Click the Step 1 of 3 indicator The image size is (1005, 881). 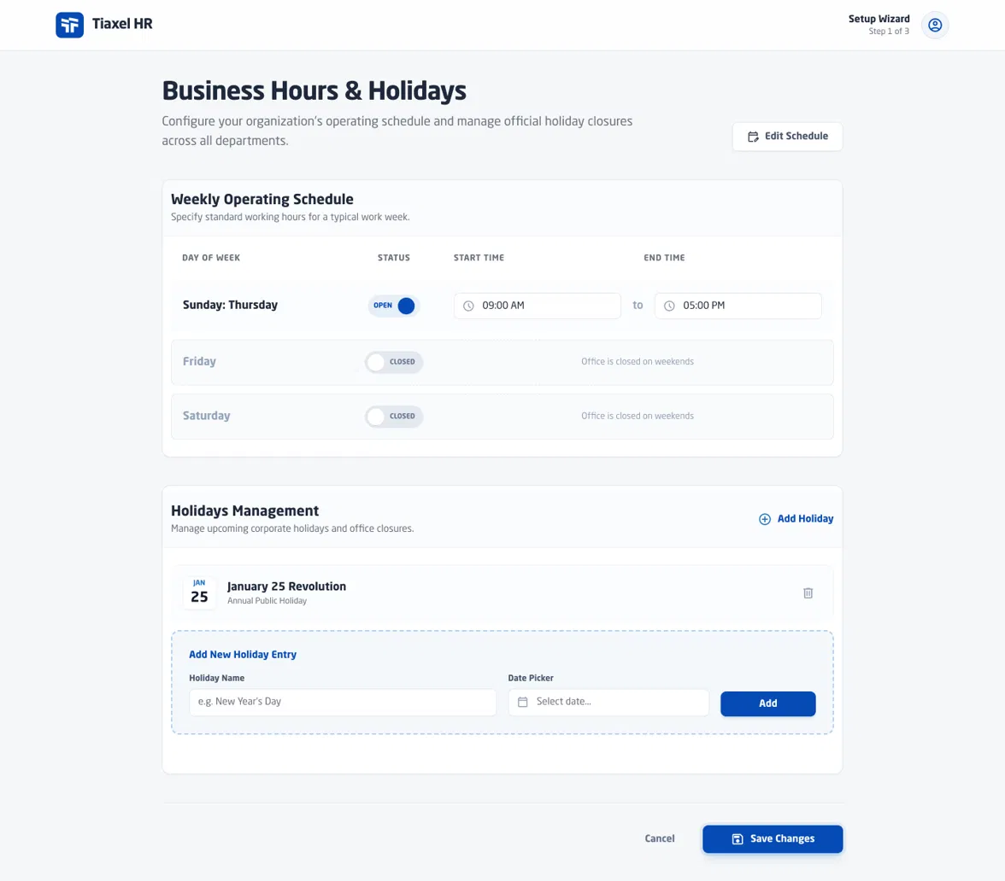[889, 32]
